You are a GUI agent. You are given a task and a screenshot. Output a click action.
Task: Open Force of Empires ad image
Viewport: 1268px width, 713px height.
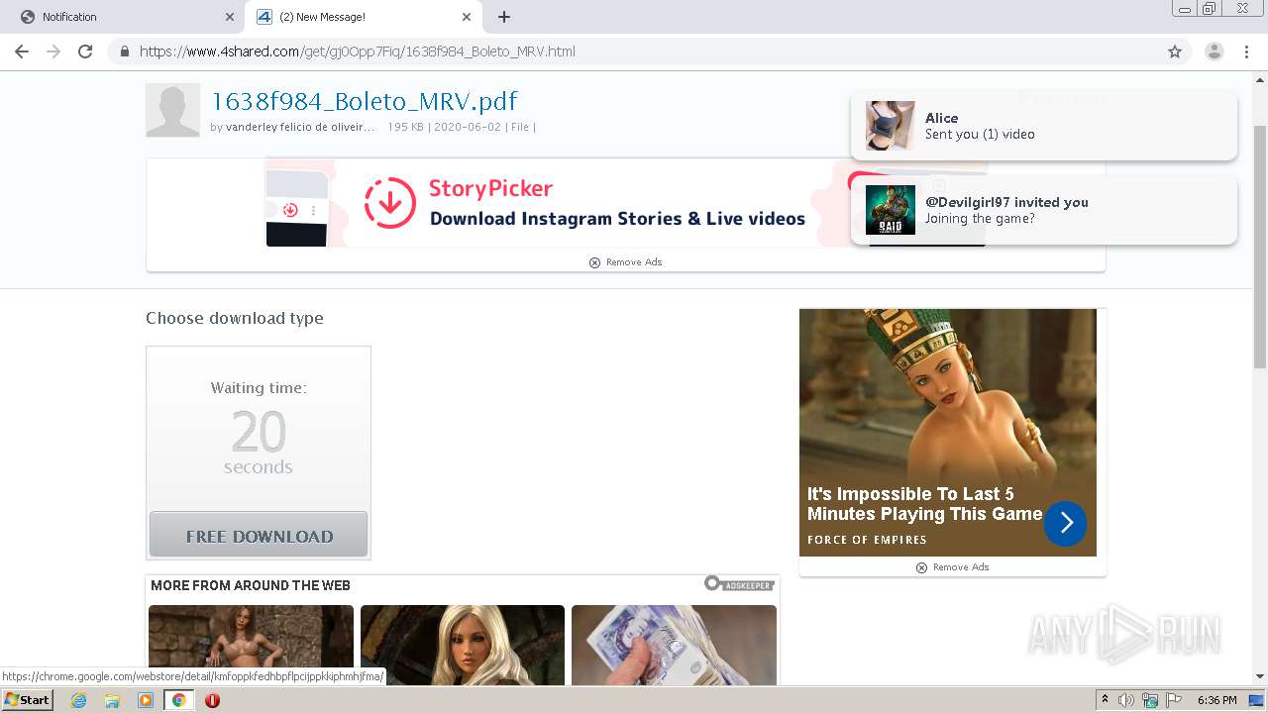(948, 433)
